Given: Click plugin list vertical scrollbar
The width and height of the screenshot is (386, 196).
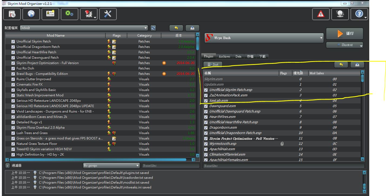Looking at the screenshot, I should [x=363, y=78].
